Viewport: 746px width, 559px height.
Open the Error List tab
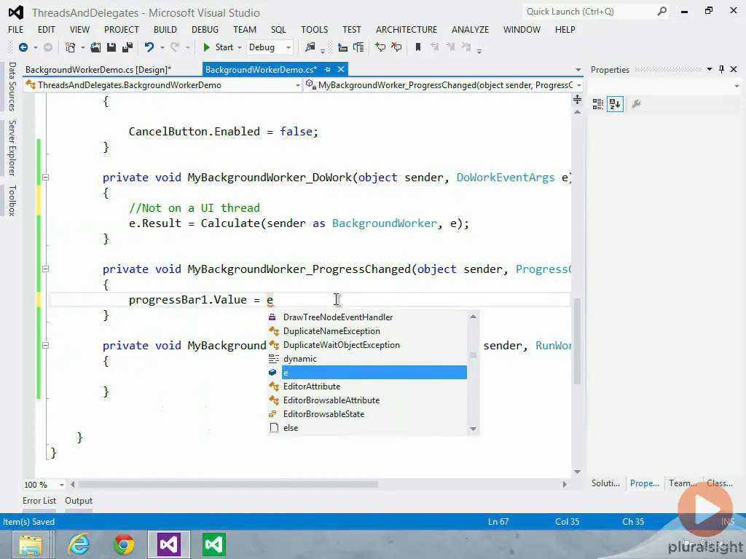(x=39, y=501)
